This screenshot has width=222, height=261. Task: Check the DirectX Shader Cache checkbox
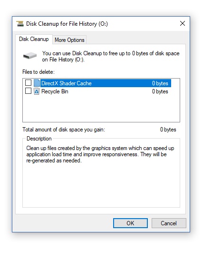point(28,83)
